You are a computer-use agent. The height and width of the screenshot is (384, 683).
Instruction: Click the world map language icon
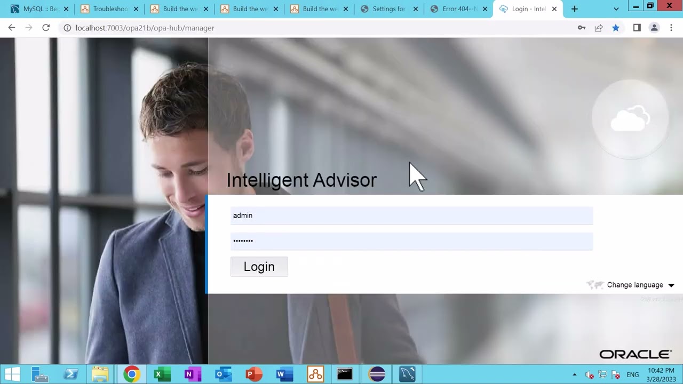tap(595, 285)
